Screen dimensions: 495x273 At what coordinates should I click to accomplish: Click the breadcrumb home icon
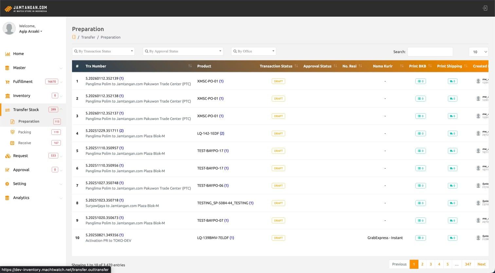(x=74, y=37)
